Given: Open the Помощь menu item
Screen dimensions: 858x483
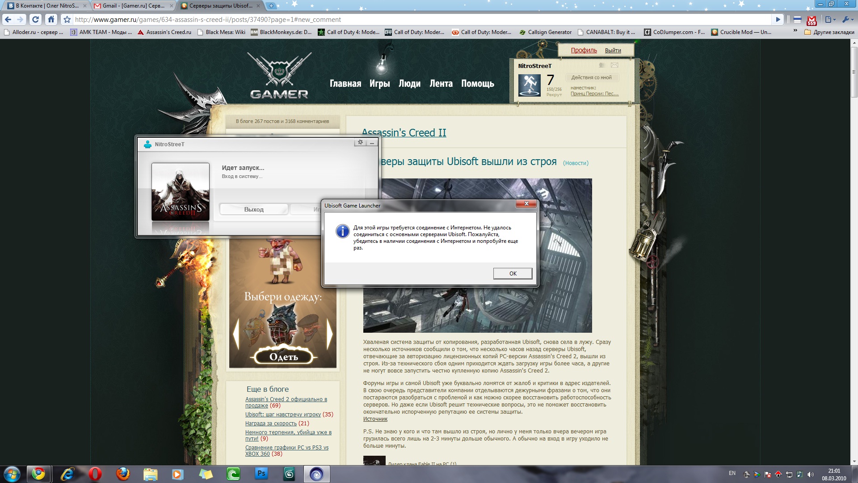Looking at the screenshot, I should tap(477, 84).
